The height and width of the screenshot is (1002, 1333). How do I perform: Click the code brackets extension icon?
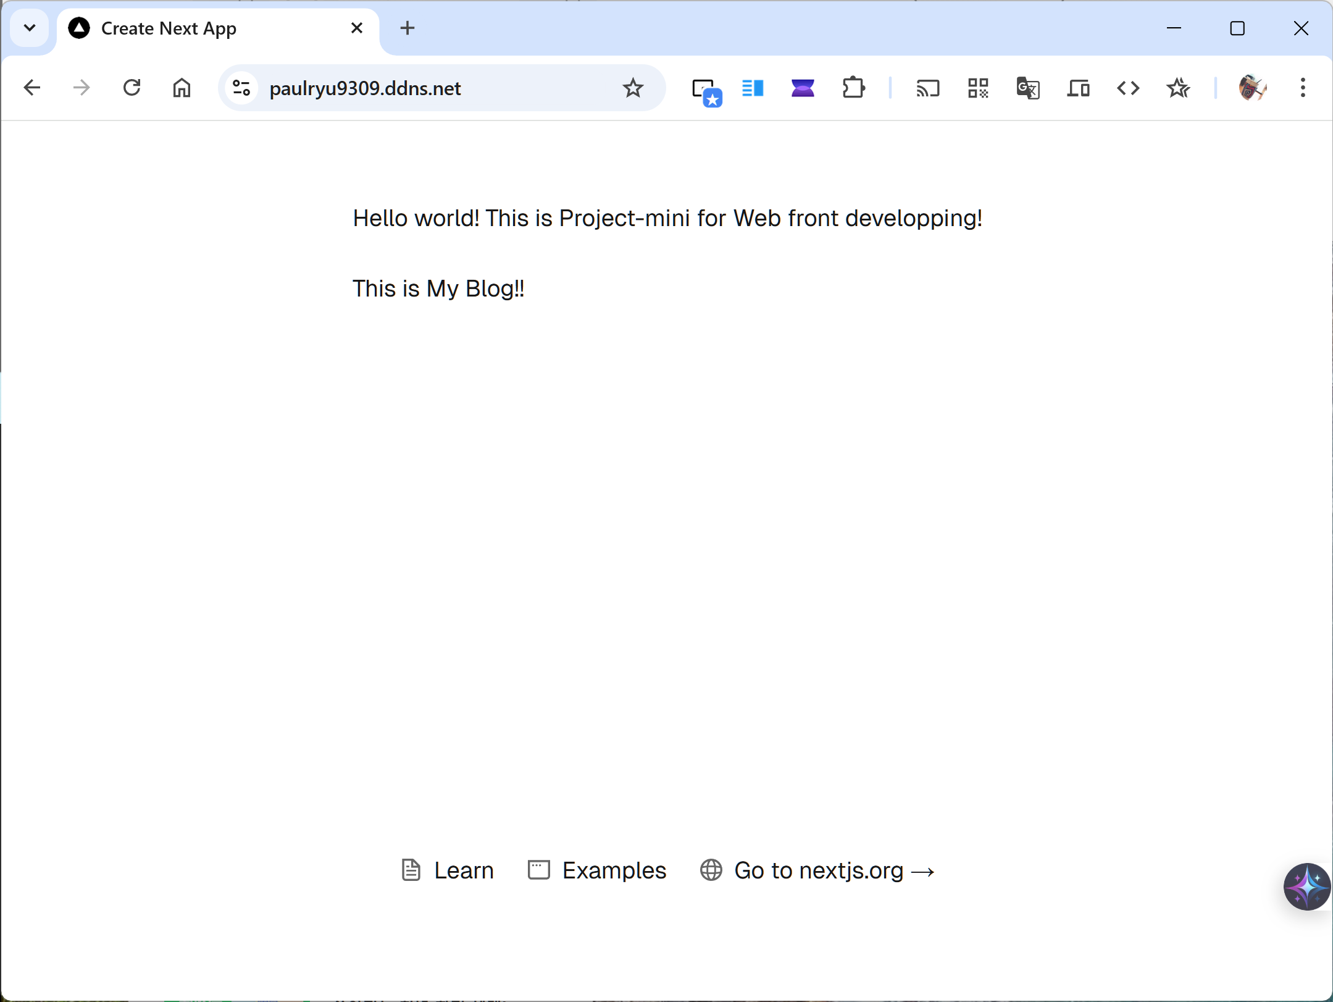coord(1128,88)
